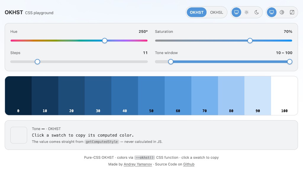
Task: Click the Steps label
Action: coord(15,53)
